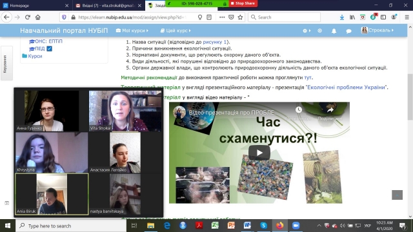
Task: Expand the Цей курс dropdown menu
Action: (176, 31)
